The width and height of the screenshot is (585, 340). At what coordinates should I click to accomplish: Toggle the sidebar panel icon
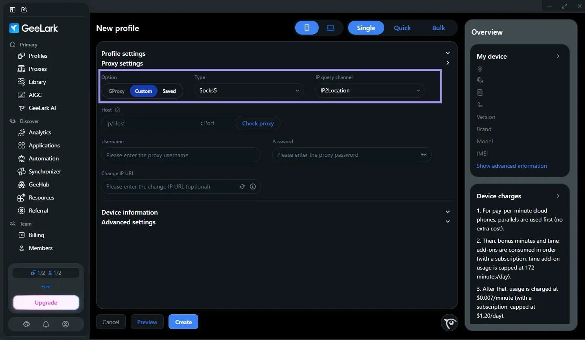click(x=13, y=10)
